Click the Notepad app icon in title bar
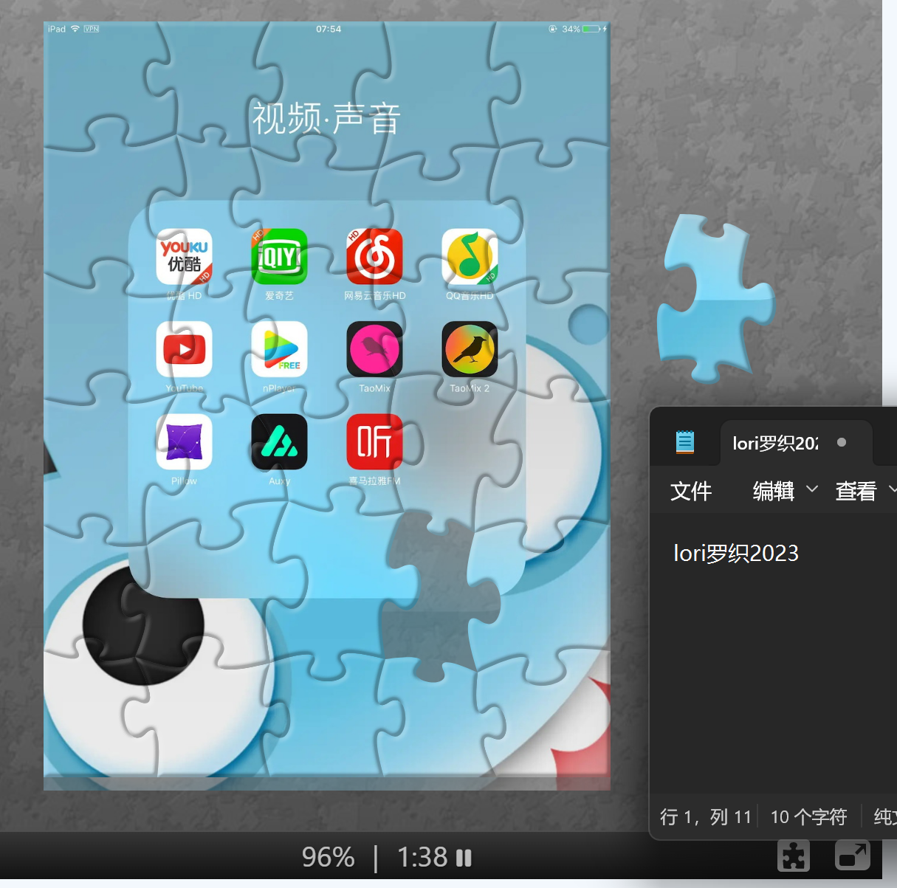This screenshot has height=888, width=897. pos(685,442)
